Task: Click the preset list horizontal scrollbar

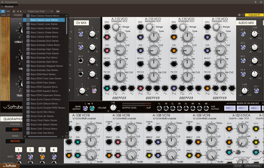Action: tap(43, 137)
